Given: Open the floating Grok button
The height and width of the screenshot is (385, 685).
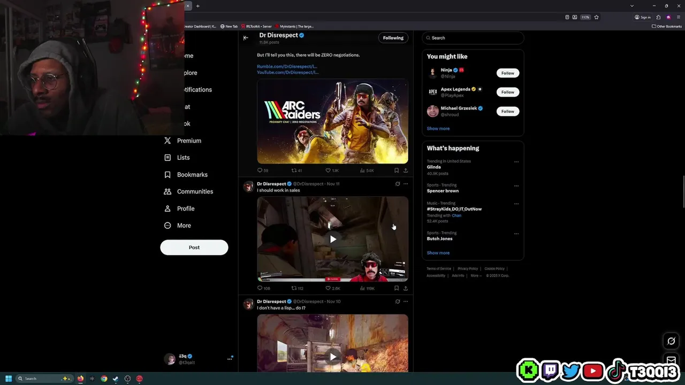Looking at the screenshot, I should coord(671,341).
